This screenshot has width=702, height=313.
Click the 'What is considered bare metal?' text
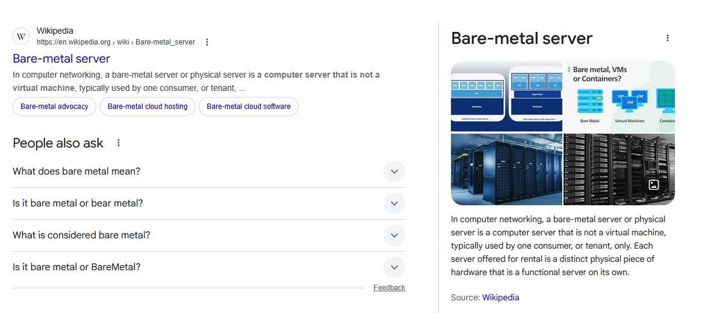81,235
